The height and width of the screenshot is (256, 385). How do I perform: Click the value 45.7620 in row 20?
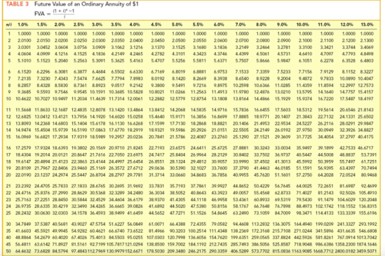[x=261, y=175]
